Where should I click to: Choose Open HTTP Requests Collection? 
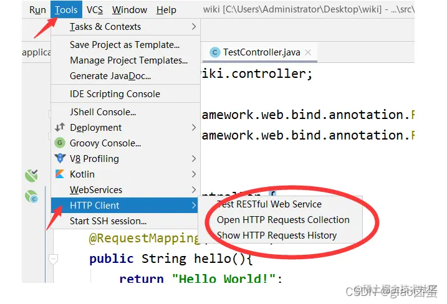tap(281, 220)
